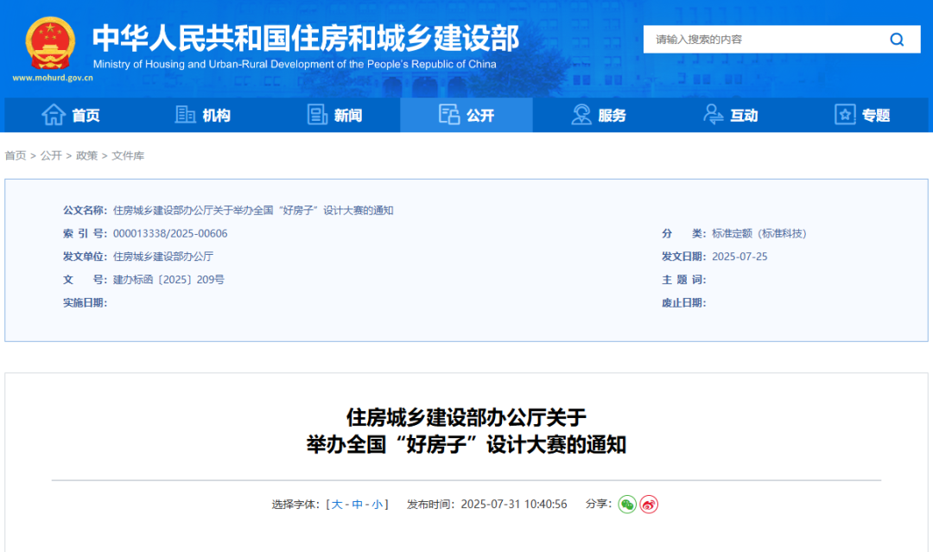
Task: Click the people icon beside 互动
Action: pyautogui.click(x=714, y=115)
